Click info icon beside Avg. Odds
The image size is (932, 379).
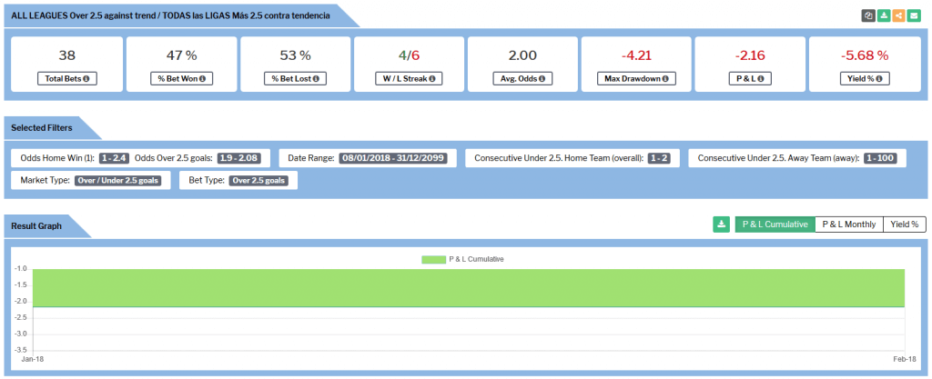point(542,79)
